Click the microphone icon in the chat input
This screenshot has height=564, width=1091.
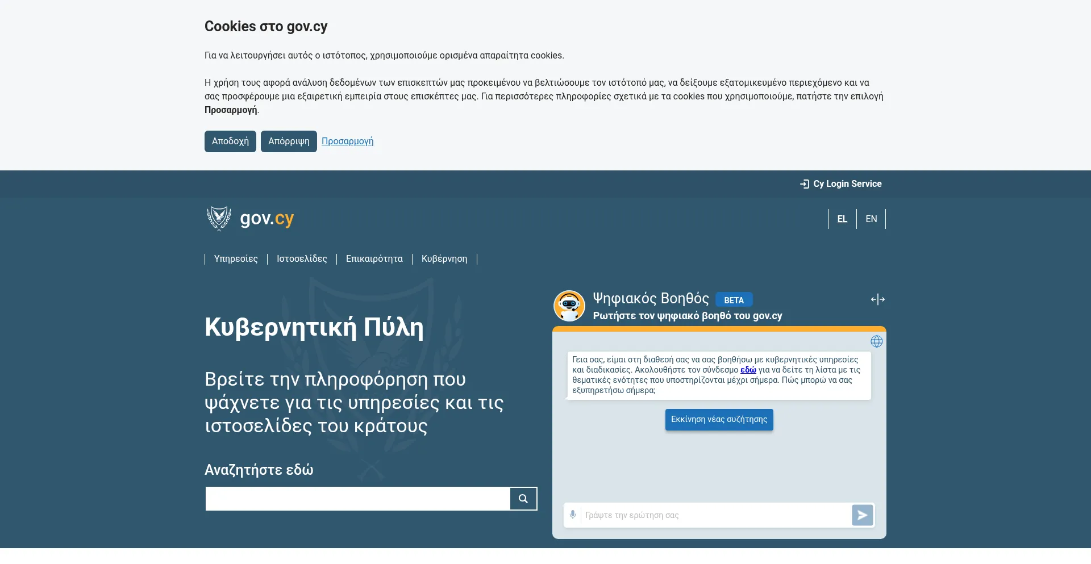click(573, 515)
